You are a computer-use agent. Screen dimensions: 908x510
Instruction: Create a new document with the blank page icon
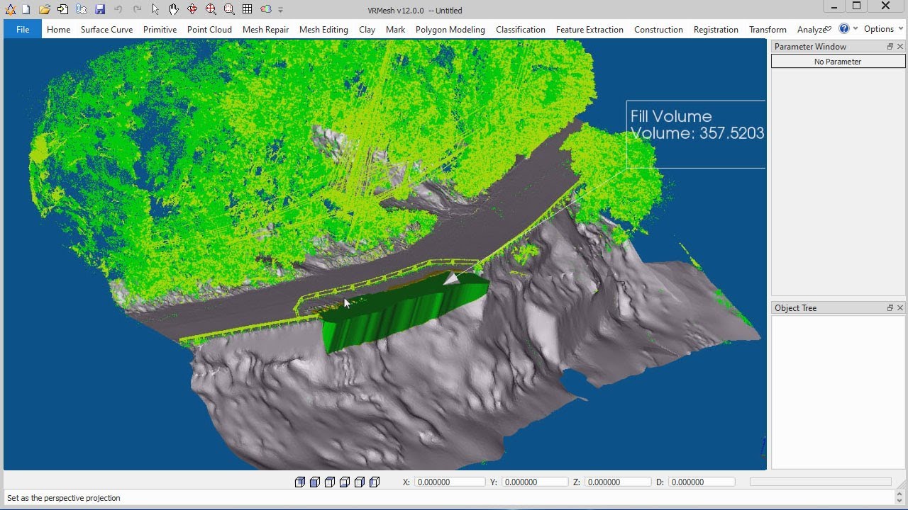[26, 9]
